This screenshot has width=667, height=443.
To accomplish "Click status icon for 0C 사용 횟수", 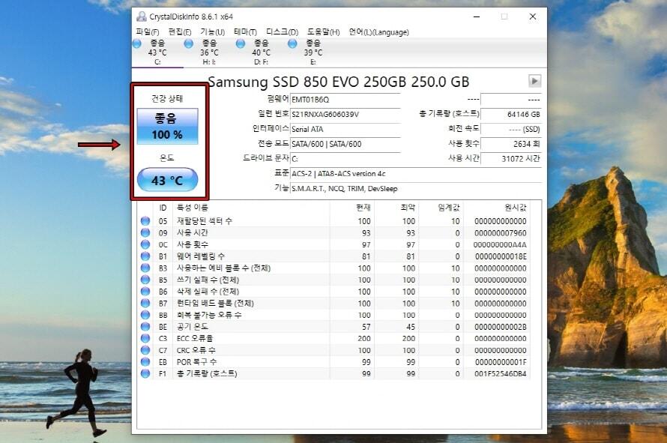I will click(145, 244).
